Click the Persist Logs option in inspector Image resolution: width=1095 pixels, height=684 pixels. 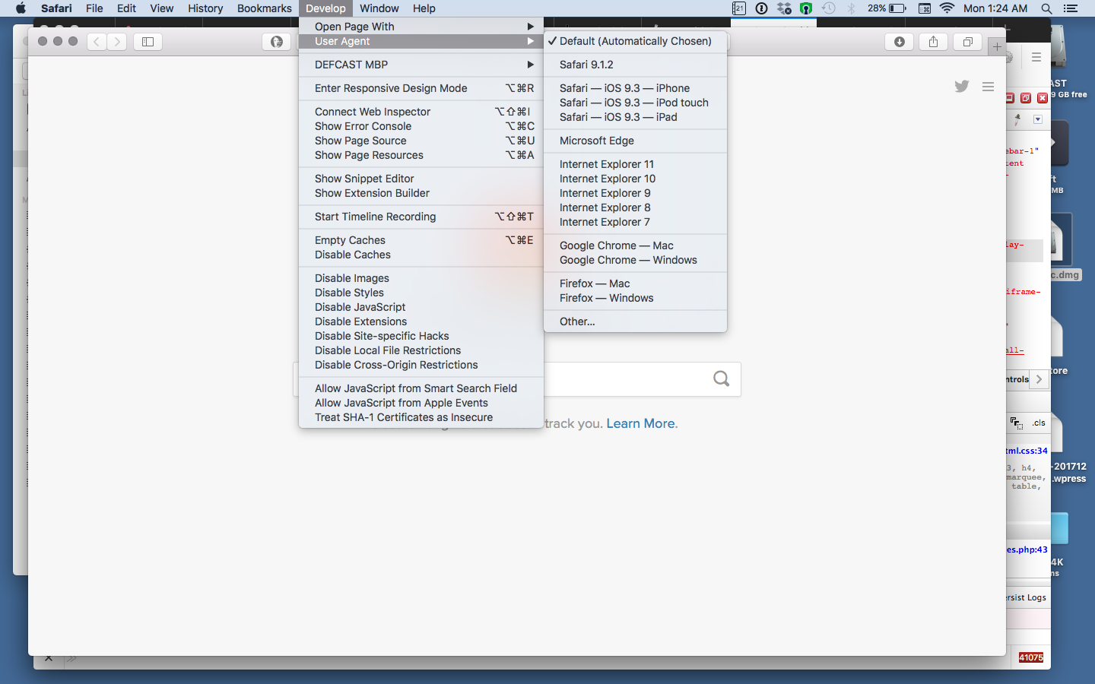click(x=1027, y=597)
